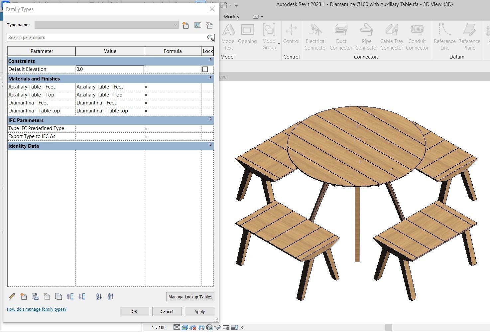The width and height of the screenshot is (490, 332).
Task: Click the Shared Parameter cloud document icon
Action: click(35, 296)
